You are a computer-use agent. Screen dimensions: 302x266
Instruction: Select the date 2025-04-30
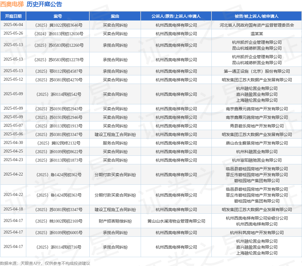13,142
